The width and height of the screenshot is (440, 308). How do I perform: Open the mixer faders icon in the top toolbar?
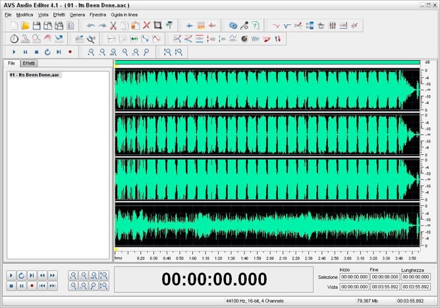pyautogui.click(x=332, y=26)
